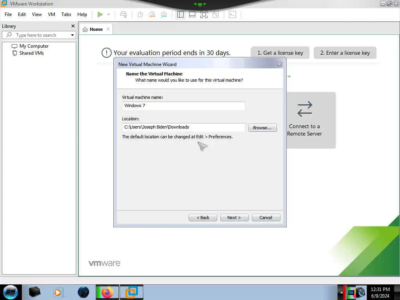Click the < Back wizard button
The width and height of the screenshot is (400, 300).
click(203, 218)
